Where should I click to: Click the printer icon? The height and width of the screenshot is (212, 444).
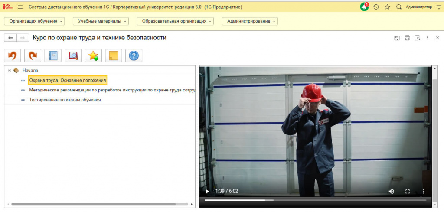click(x=407, y=38)
